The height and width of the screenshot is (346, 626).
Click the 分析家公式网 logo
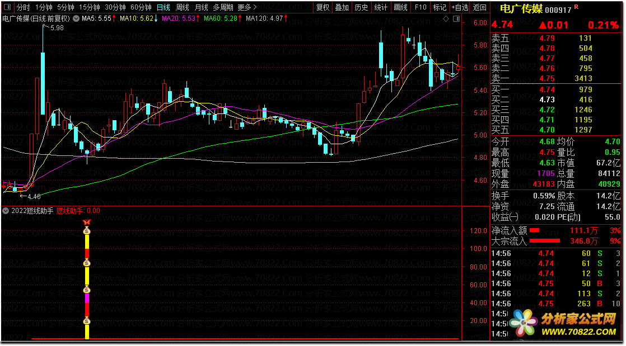coord(564,323)
